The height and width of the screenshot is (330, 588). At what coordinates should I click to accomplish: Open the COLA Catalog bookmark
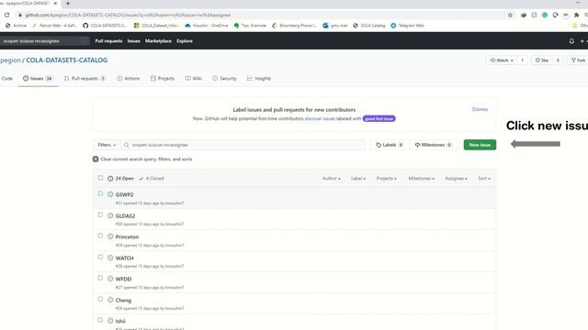coord(369,26)
